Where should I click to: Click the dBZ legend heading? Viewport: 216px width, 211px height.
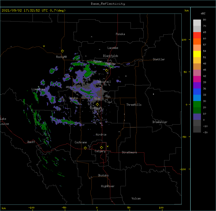(203, 14)
